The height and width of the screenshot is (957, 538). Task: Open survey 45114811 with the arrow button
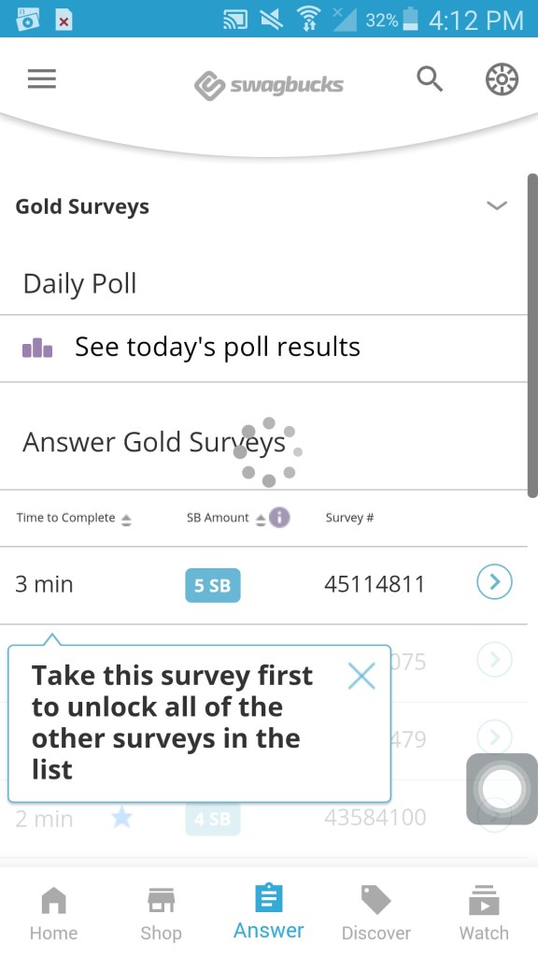[493, 581]
